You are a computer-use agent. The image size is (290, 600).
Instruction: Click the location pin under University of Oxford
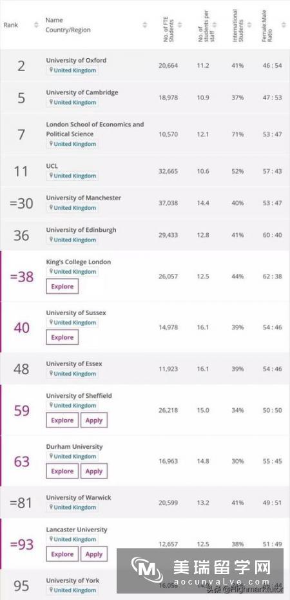pyautogui.click(x=50, y=70)
